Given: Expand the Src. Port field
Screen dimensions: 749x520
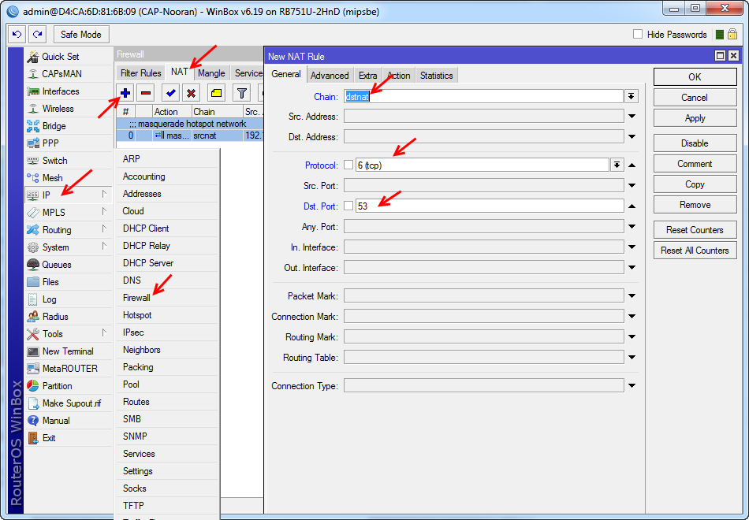Looking at the screenshot, I should (632, 185).
